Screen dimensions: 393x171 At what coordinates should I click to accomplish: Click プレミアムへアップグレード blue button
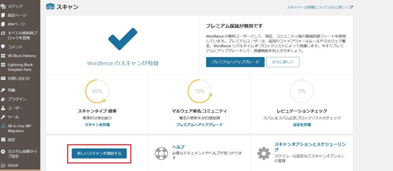(235, 62)
